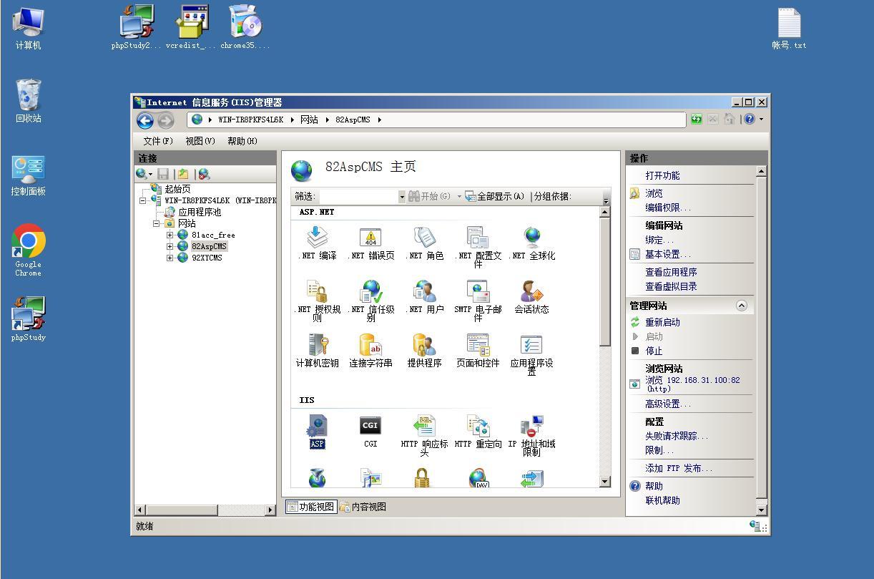Switch to the 功能视图 tab
This screenshot has height=579, width=874.
(x=310, y=507)
